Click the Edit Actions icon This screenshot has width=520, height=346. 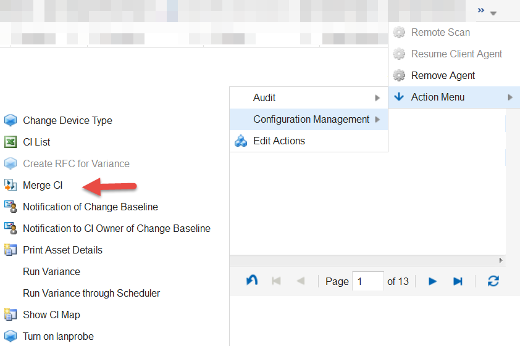click(241, 141)
